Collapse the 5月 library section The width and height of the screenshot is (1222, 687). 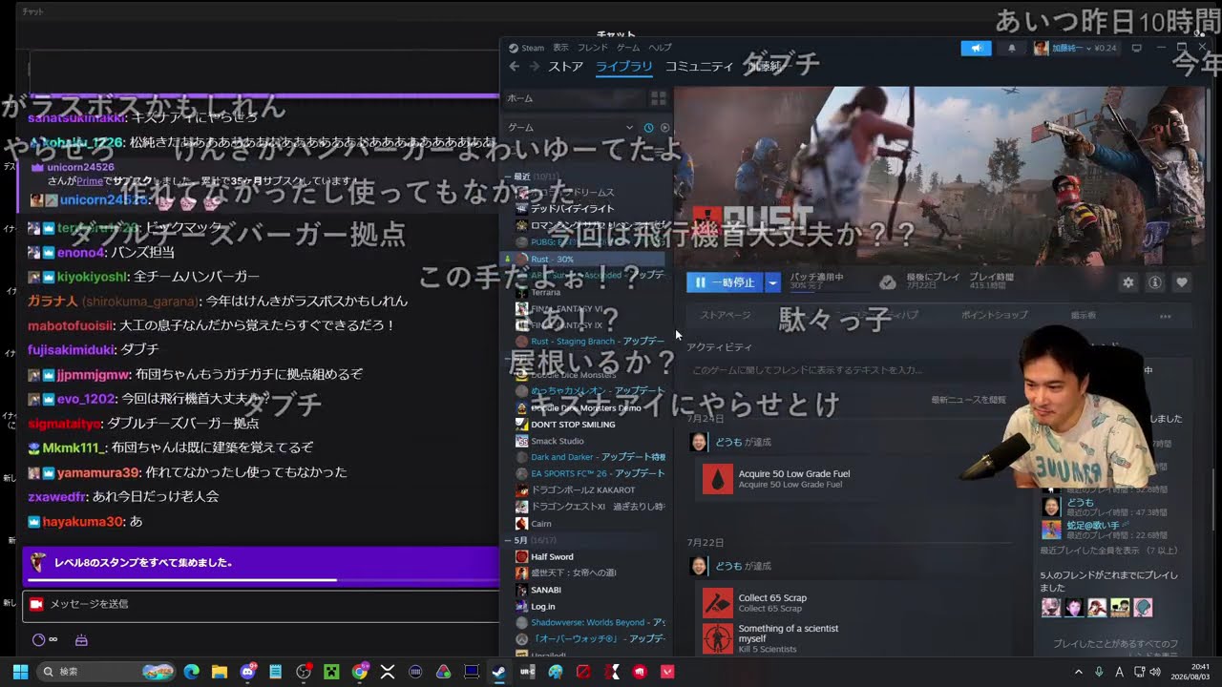click(x=509, y=540)
